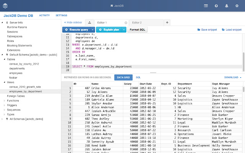
Task: Open Execute query dropdown arrow
Action: coord(91,29)
